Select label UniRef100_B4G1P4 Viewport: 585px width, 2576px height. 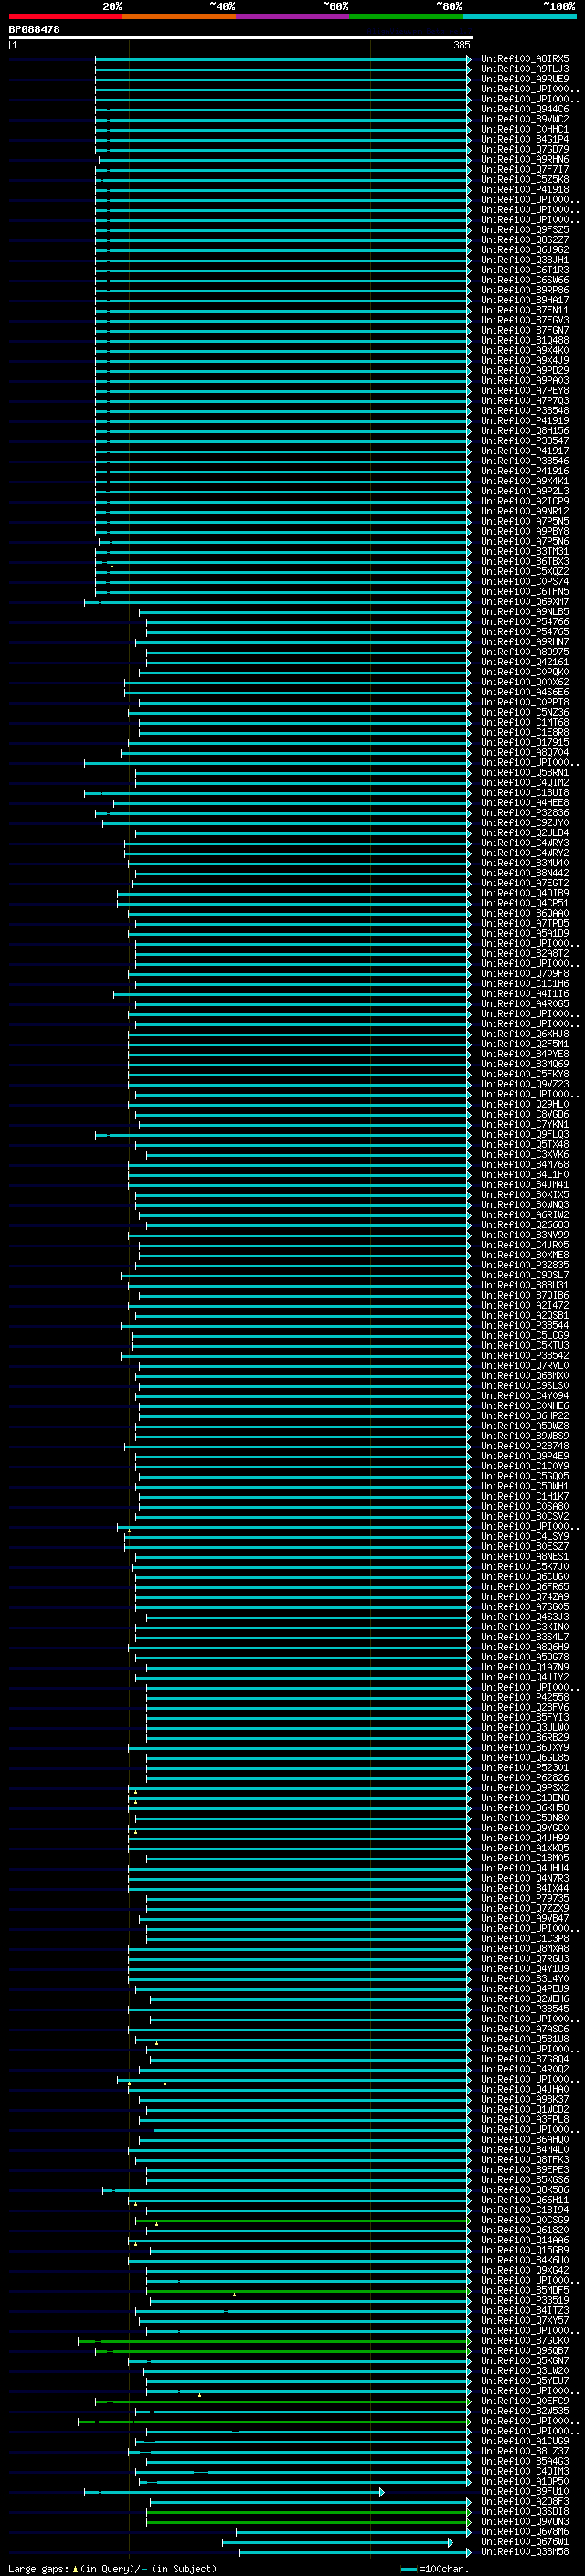[x=525, y=139]
